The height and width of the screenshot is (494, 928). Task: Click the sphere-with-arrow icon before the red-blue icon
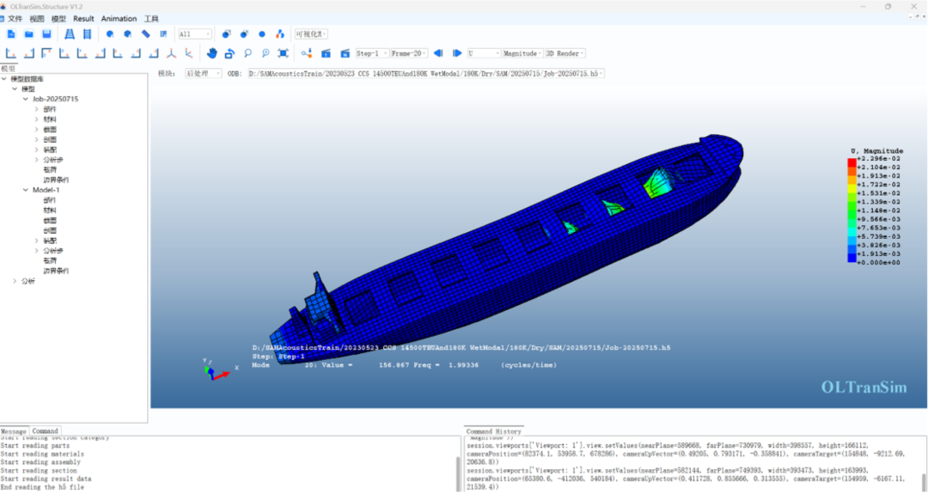click(244, 34)
